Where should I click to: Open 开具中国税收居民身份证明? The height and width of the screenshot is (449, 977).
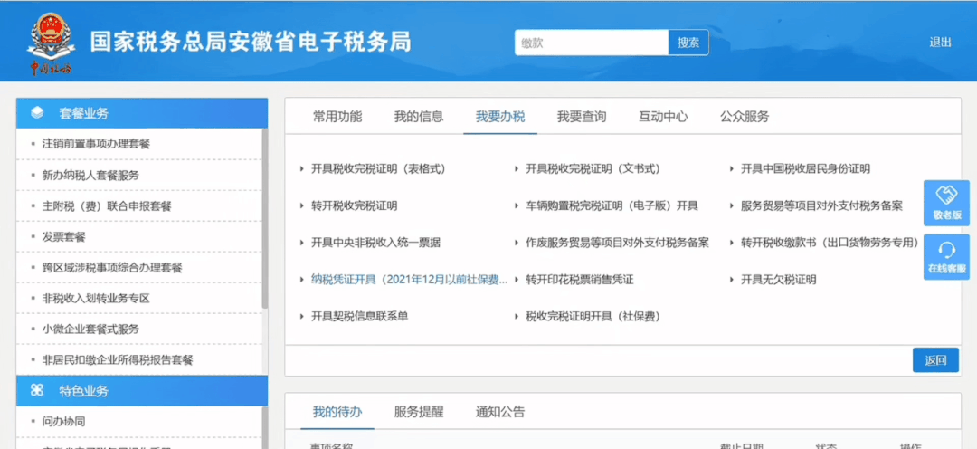tap(805, 169)
